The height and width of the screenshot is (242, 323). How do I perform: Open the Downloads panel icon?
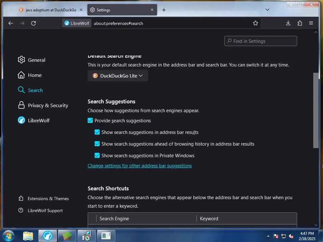(288, 23)
